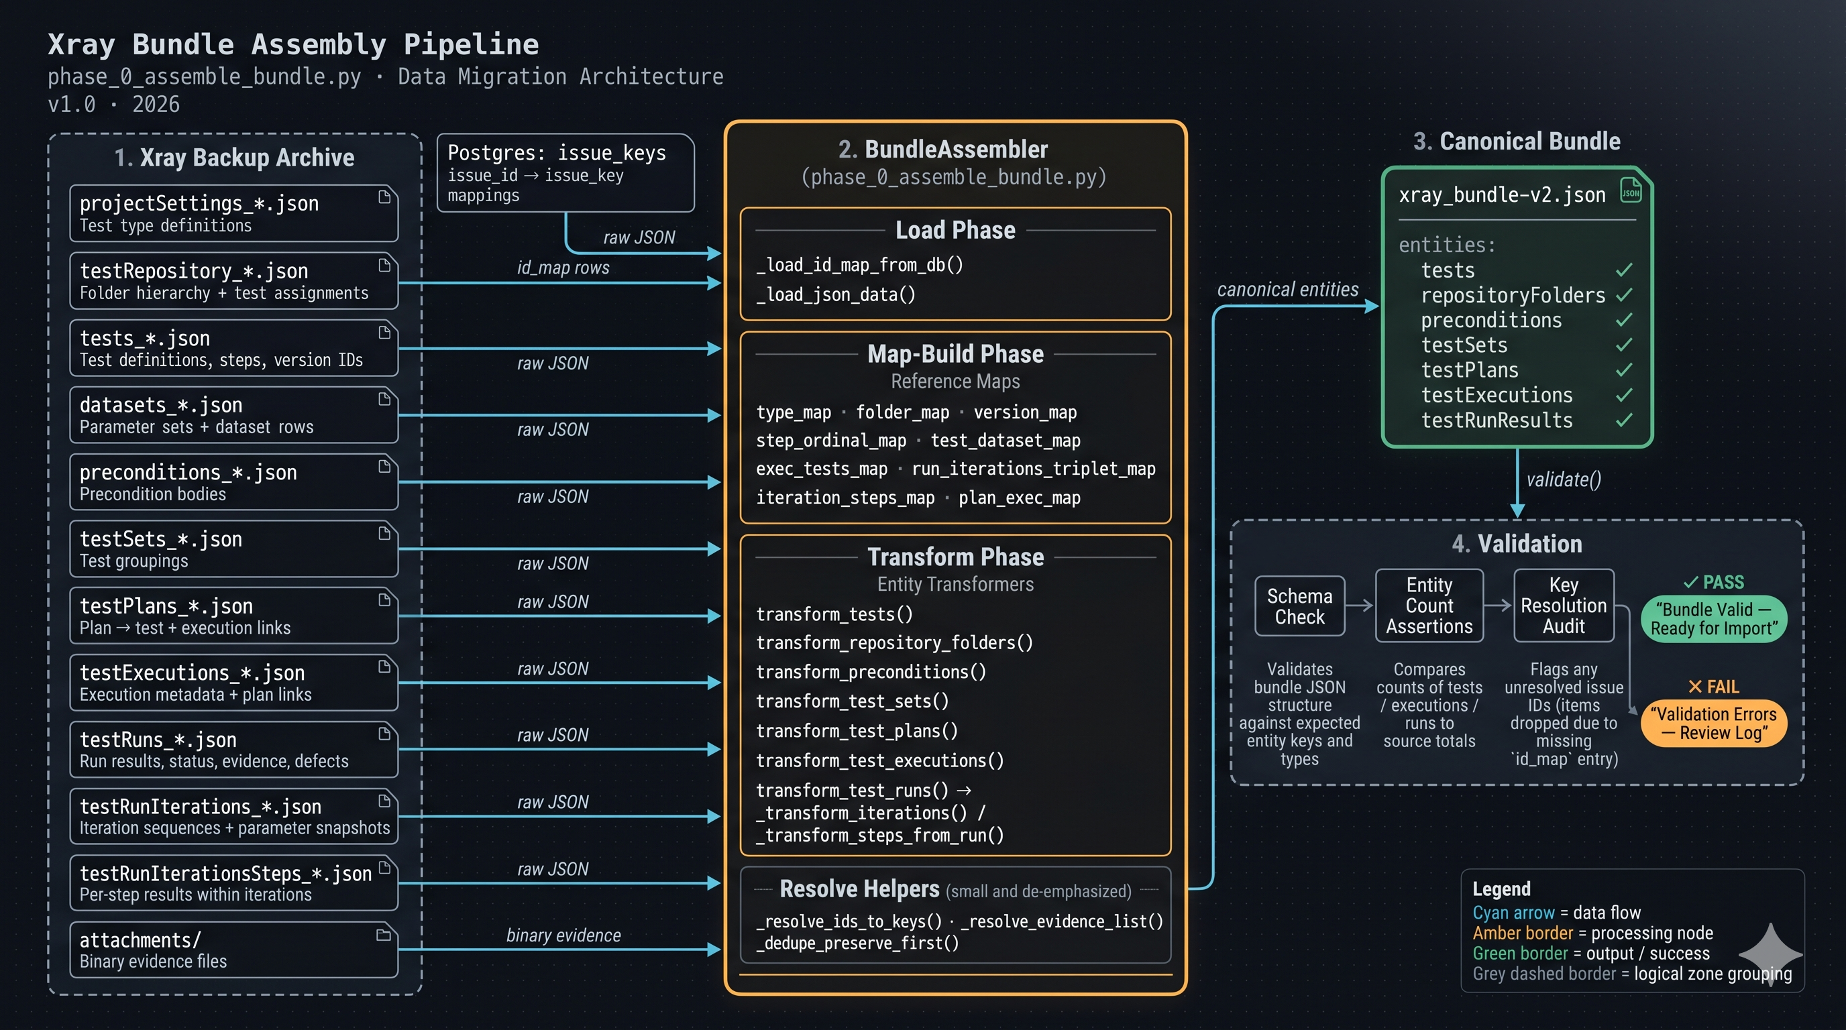Screen dimensions: 1846x1030
Task: Click the file icon on testExecutions_*.json card
Action: point(384,667)
